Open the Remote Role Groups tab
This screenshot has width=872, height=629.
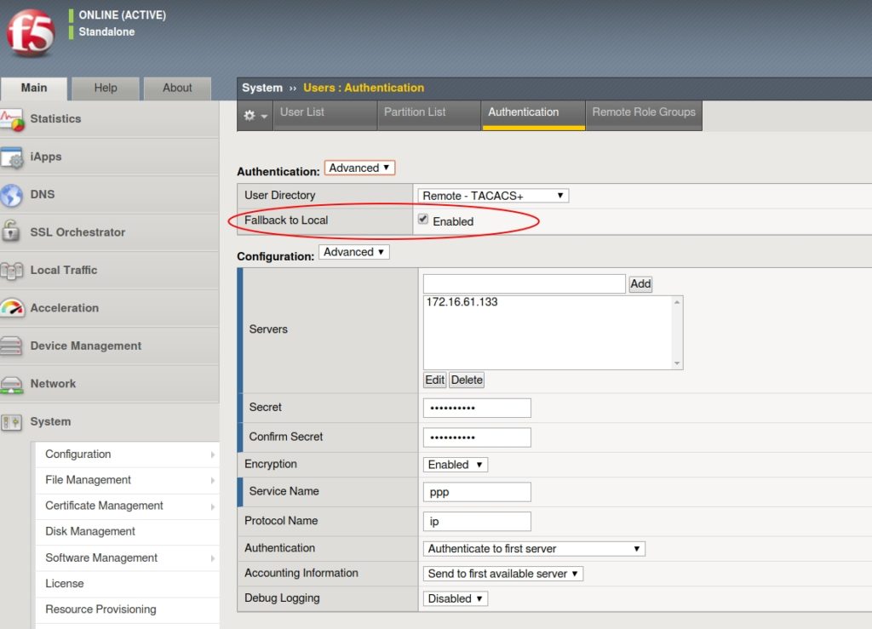[x=644, y=115]
